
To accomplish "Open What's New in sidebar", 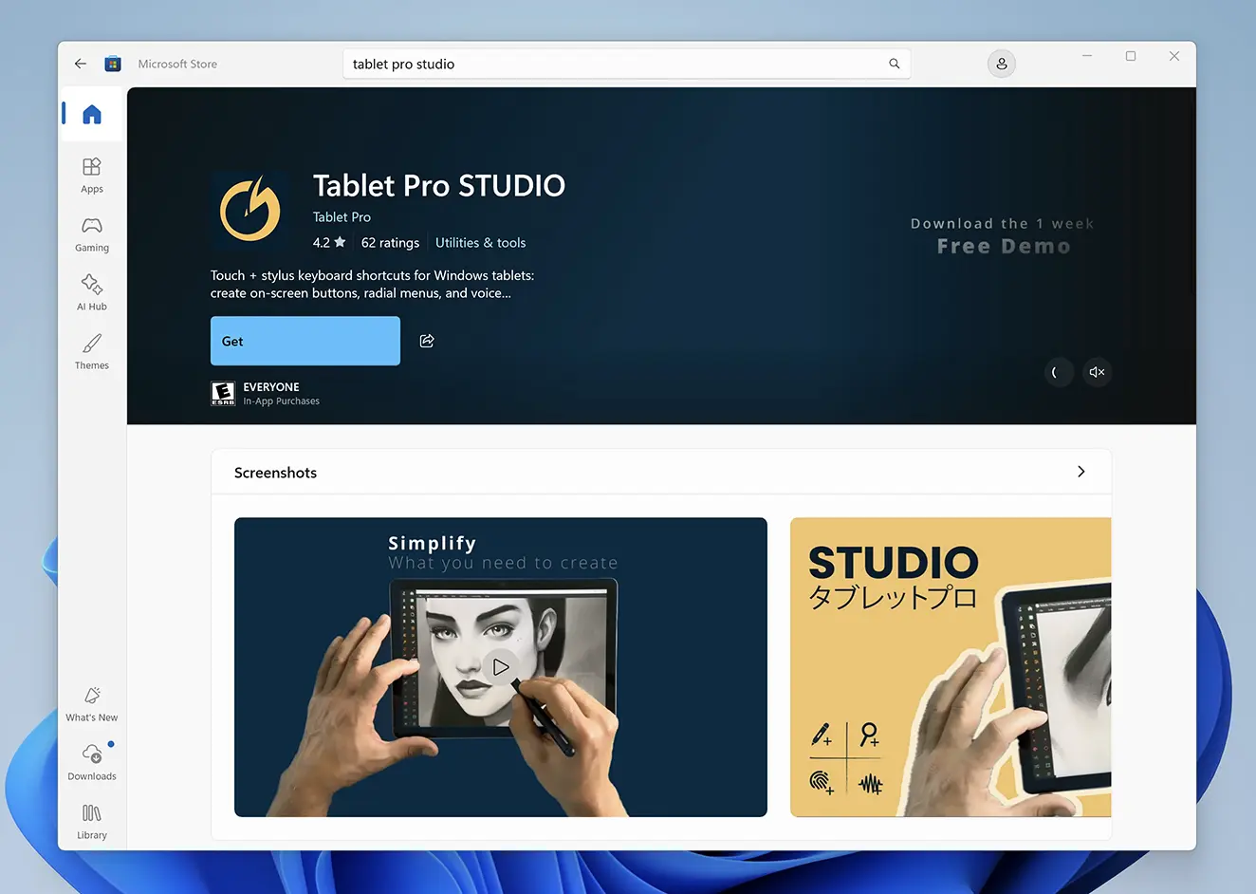I will pos(92,704).
